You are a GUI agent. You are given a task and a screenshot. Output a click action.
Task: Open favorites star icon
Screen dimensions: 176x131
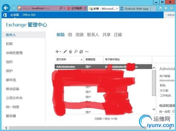pos(166,8)
